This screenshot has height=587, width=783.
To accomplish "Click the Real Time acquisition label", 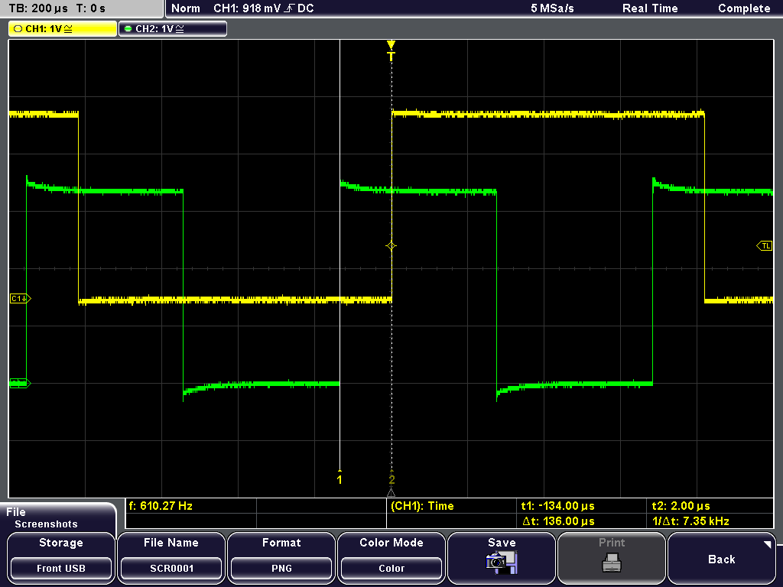I will (650, 8).
